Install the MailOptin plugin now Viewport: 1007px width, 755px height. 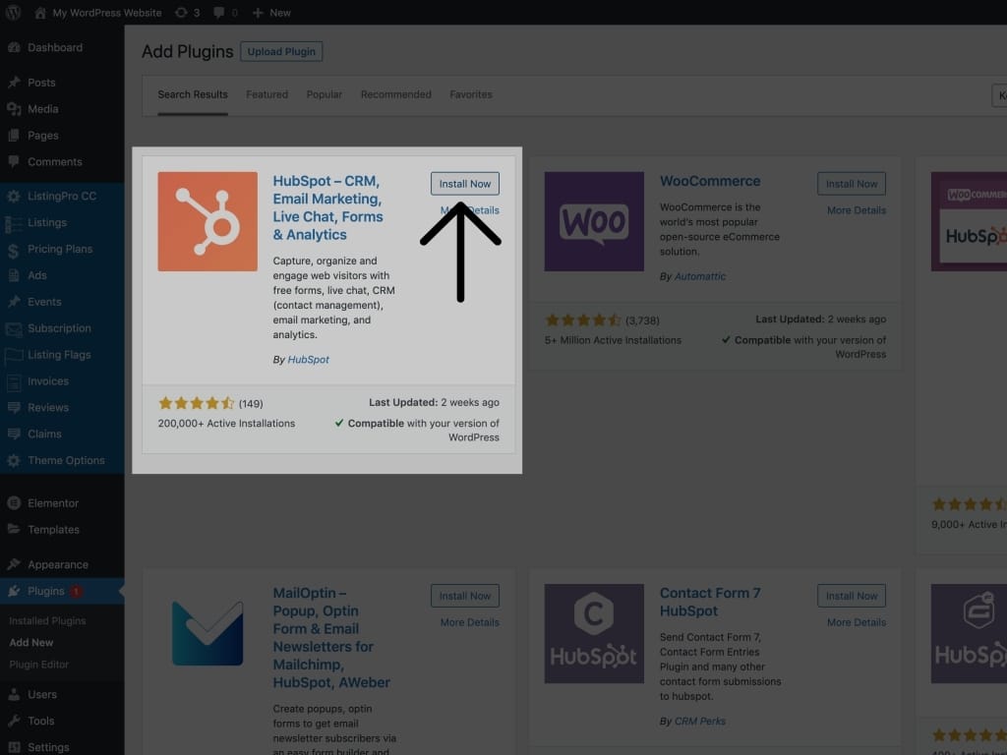click(x=465, y=596)
